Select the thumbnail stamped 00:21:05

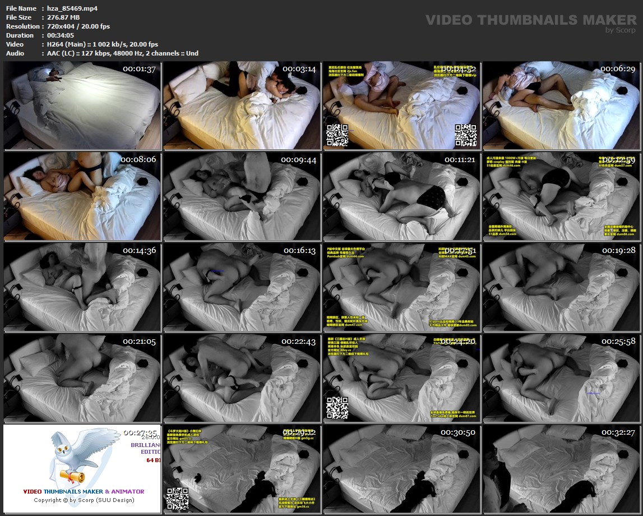[82, 378]
